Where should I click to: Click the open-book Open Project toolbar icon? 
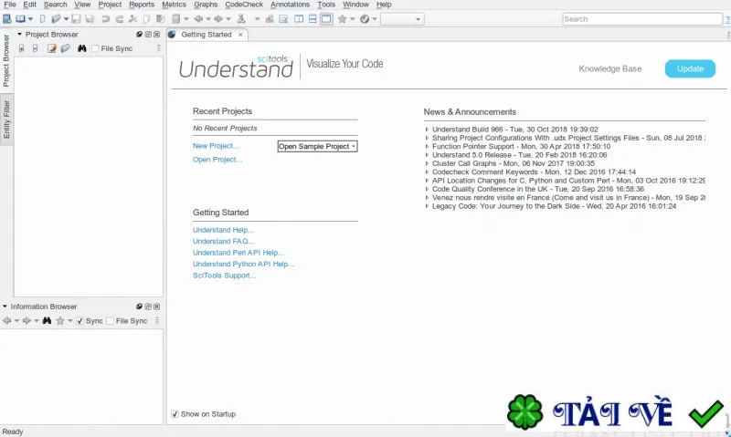point(20,19)
